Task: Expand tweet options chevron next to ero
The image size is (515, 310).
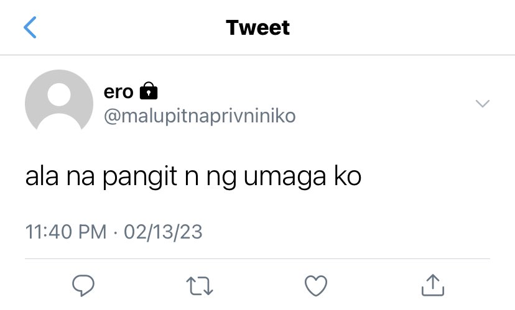Action: [x=483, y=104]
